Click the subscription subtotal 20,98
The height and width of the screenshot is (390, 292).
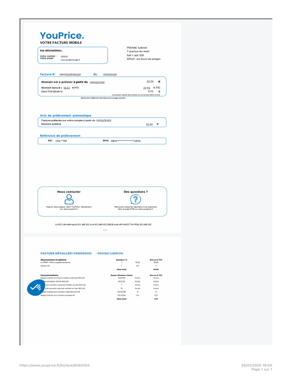coord(156,269)
